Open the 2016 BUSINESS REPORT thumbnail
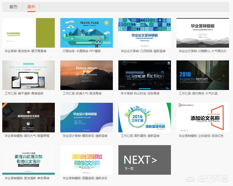 203,75
